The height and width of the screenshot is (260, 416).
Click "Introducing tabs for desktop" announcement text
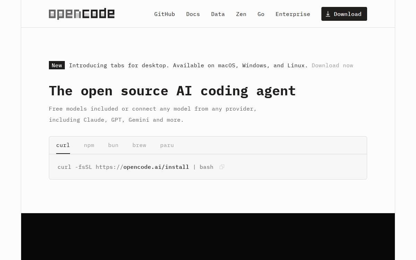coord(189,65)
